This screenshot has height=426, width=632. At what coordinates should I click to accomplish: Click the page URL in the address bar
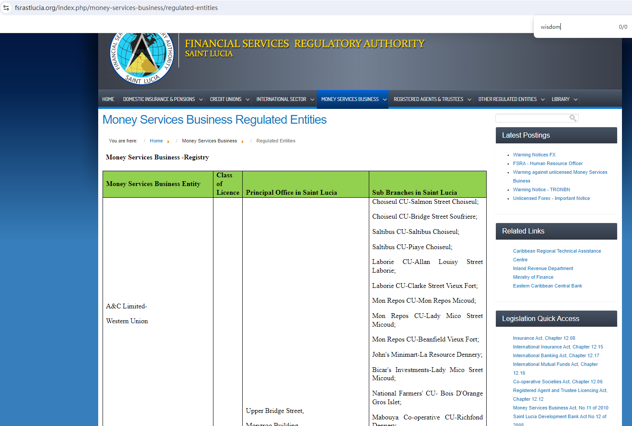coord(116,8)
